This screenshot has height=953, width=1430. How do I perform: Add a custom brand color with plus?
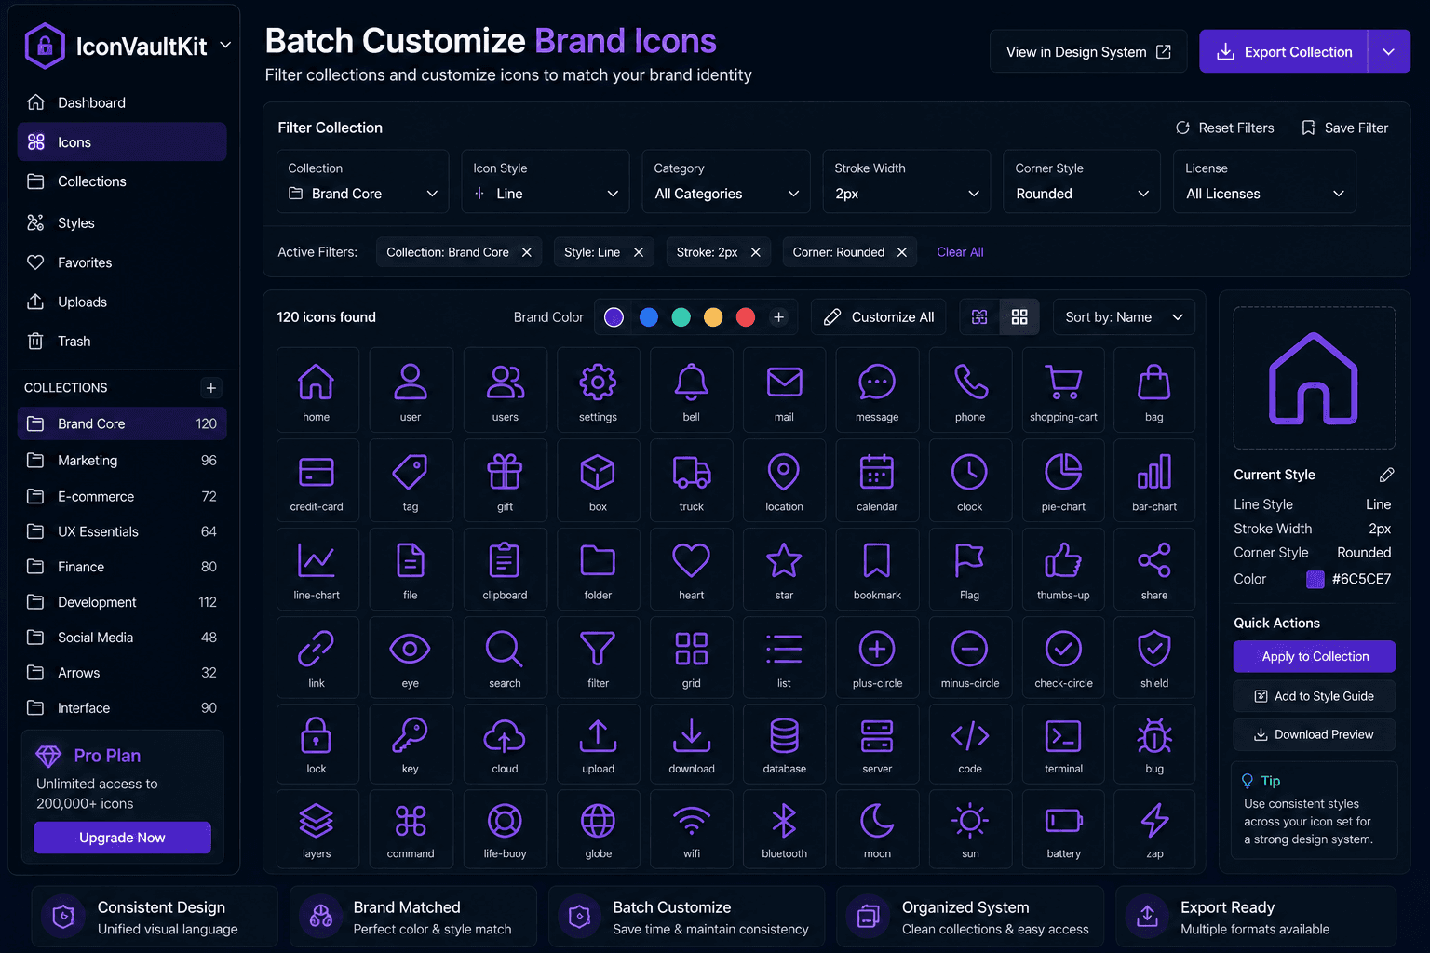(779, 317)
